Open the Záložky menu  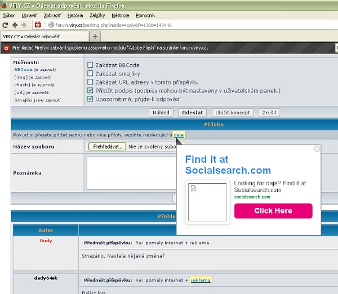[x=97, y=15]
